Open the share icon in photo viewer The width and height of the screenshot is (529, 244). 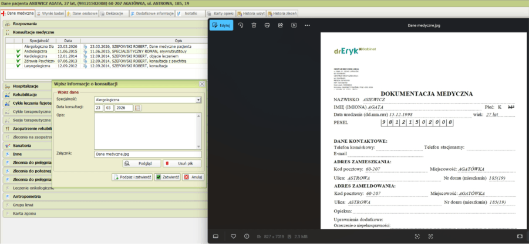281,25
